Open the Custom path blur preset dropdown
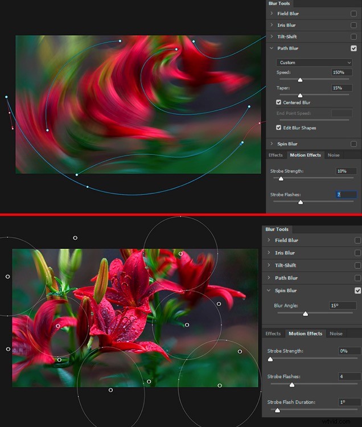 pos(314,63)
